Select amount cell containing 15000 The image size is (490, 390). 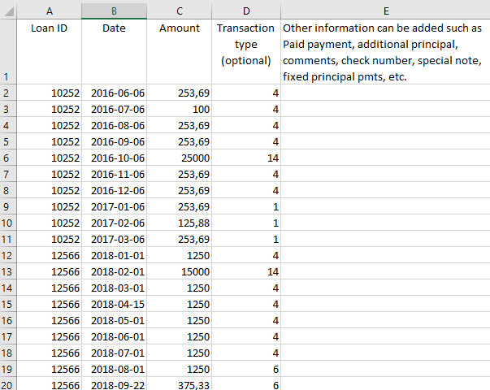pos(180,271)
